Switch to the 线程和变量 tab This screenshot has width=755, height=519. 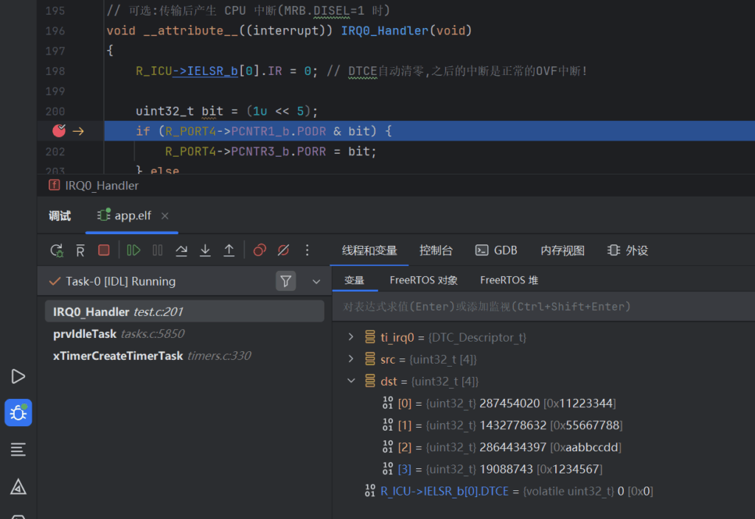[369, 250]
